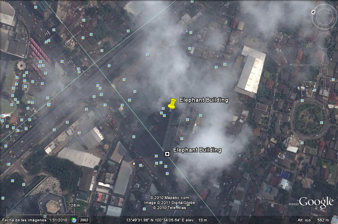
Task: Click the zoom slider handle
Action: click(325, 92)
